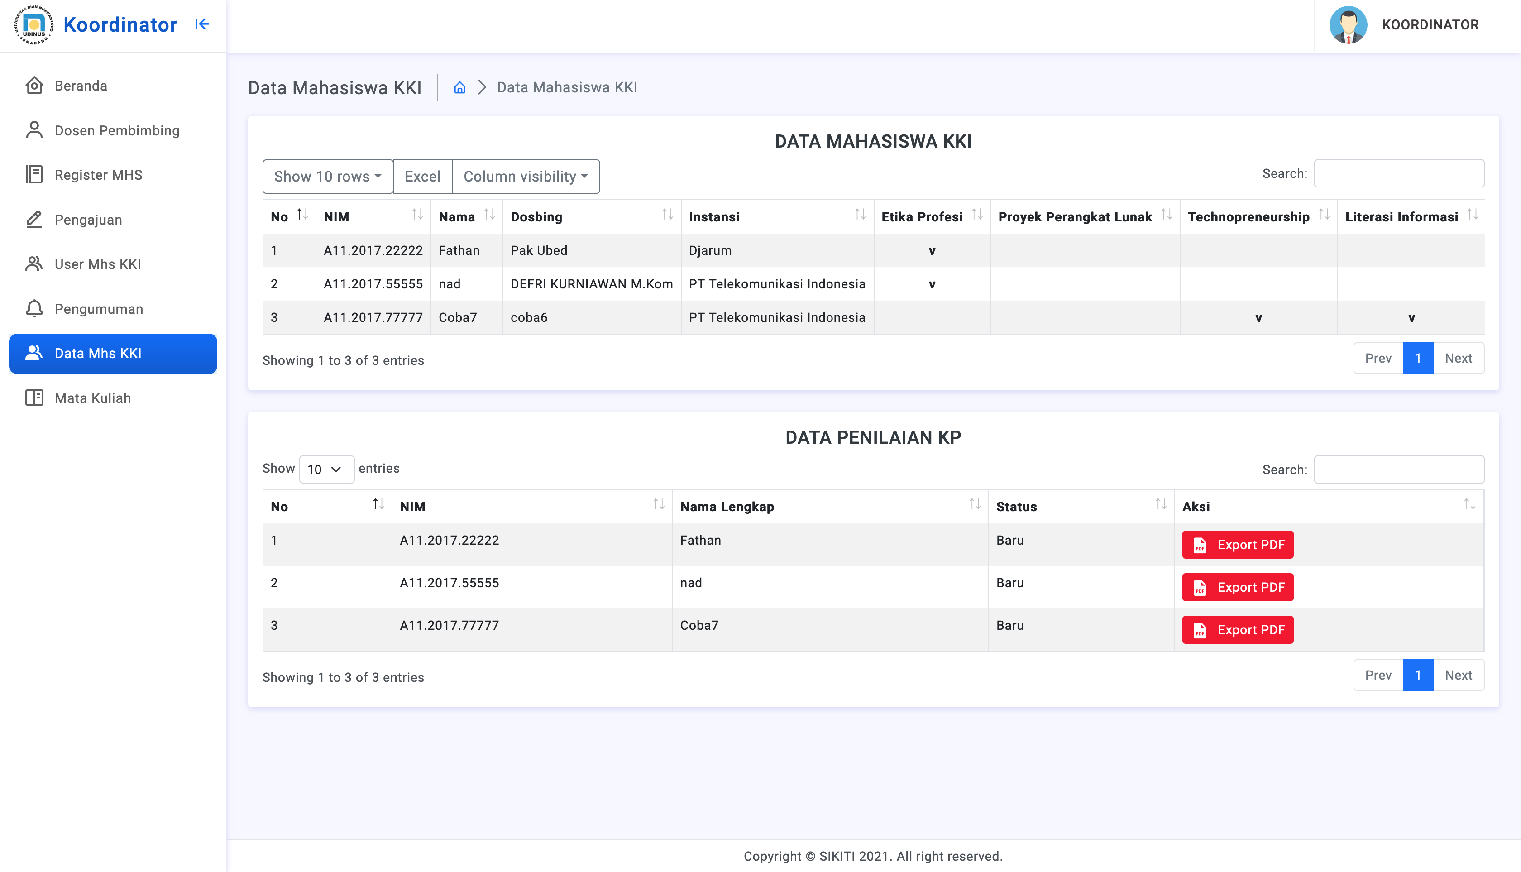Export the KKI table to Excel
This screenshot has height=872, width=1521.
point(422,176)
